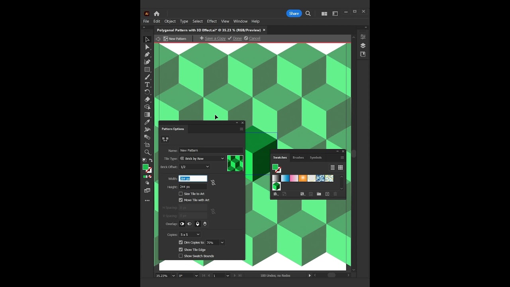The image size is (510, 287).
Task: Show swatches in thumbnail view
Action: [x=341, y=168]
